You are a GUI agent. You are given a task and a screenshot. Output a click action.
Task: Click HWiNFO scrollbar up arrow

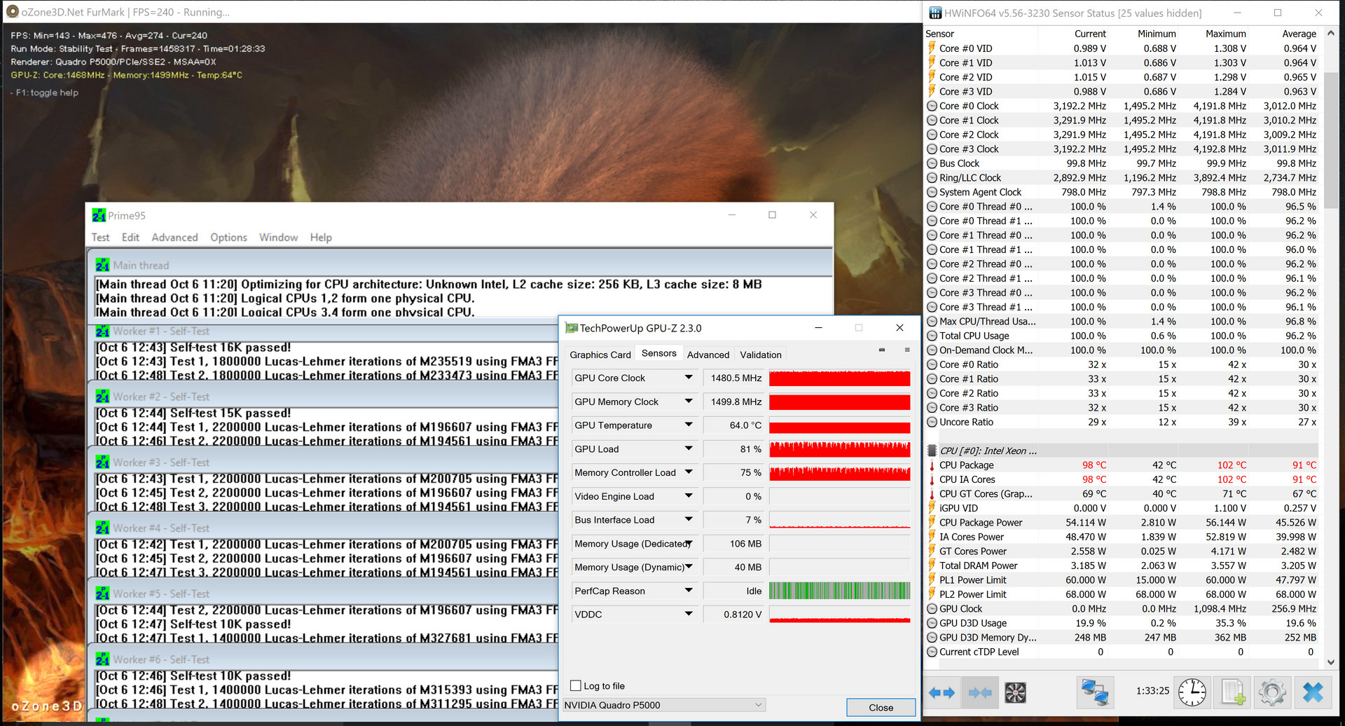pos(1331,33)
